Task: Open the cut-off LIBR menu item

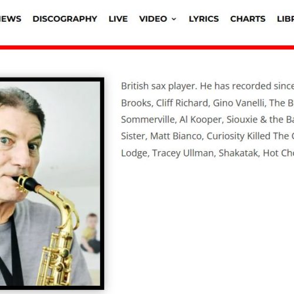Action: [286, 19]
